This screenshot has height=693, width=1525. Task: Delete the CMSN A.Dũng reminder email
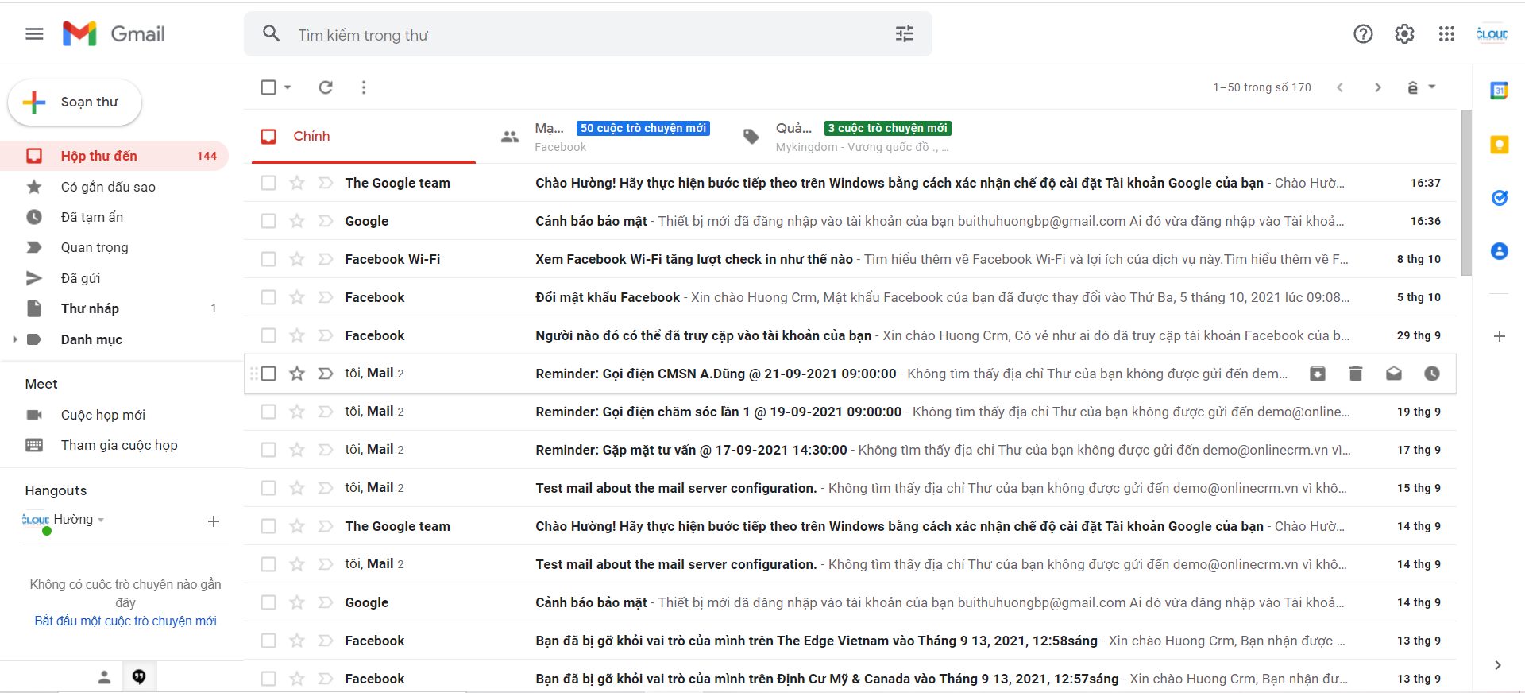pos(1355,374)
